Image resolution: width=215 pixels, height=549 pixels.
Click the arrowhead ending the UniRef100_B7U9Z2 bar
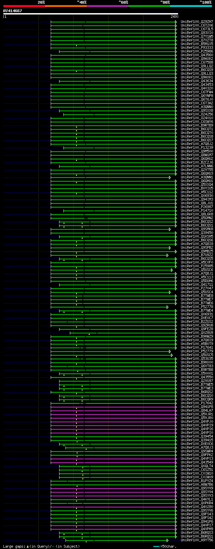tap(168, 255)
